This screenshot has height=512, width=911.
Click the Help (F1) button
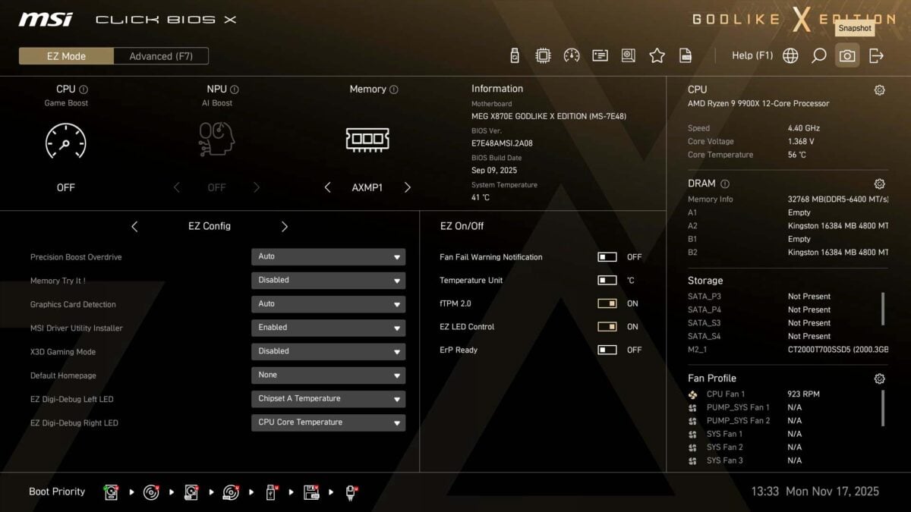click(x=752, y=55)
